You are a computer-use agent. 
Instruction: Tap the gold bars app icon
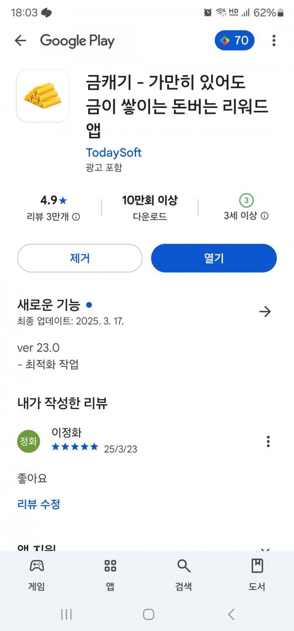click(x=43, y=96)
